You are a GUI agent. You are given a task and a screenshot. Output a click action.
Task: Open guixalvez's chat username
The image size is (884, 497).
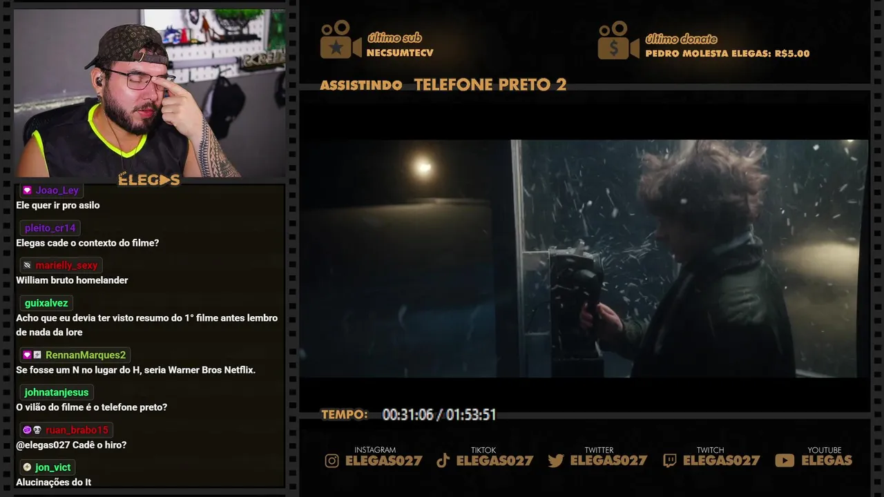pyautogui.click(x=46, y=303)
